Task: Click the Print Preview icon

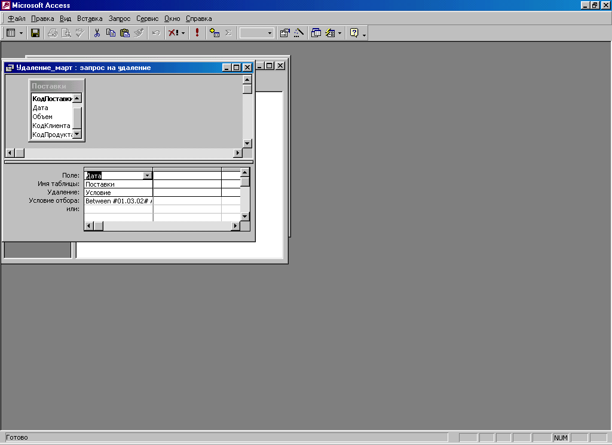Action: 66,33
